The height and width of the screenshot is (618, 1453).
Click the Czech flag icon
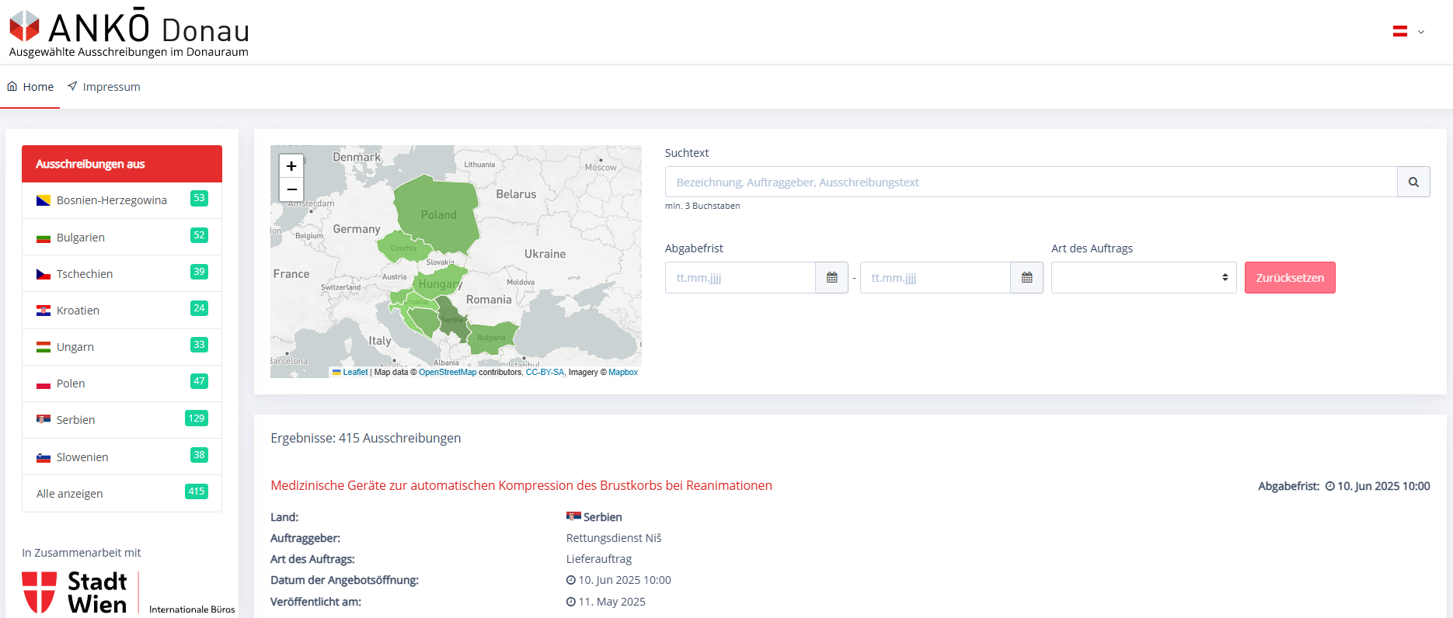point(44,274)
